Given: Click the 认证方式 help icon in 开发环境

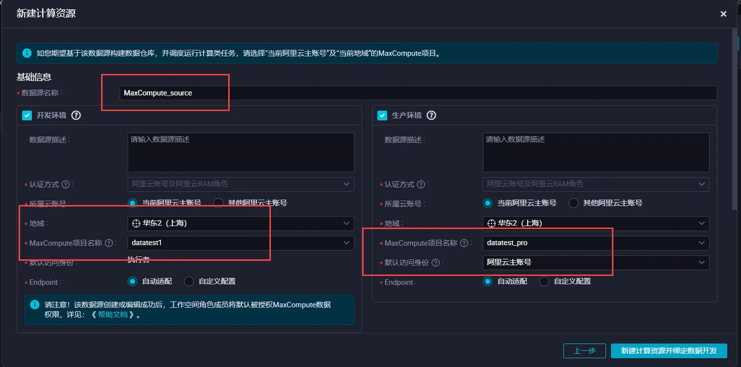Looking at the screenshot, I should pyautogui.click(x=66, y=184).
